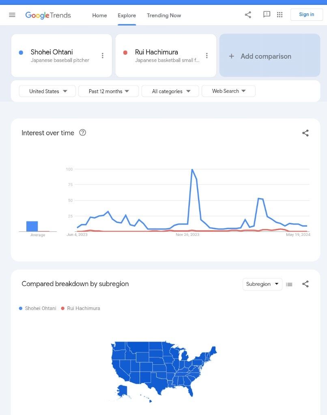Go to the Home tab

tap(99, 15)
